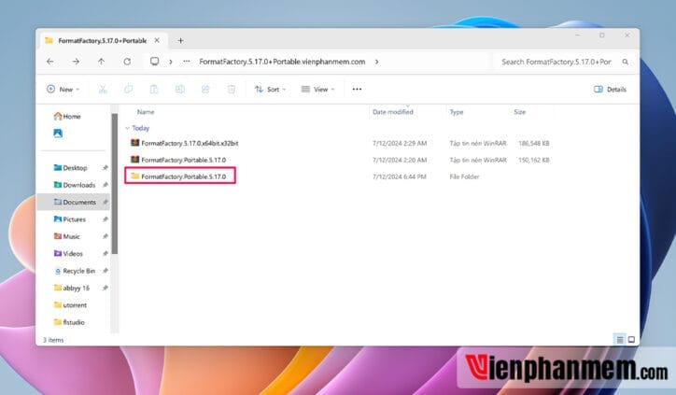Click the Rename icon in toolbar

(180, 90)
